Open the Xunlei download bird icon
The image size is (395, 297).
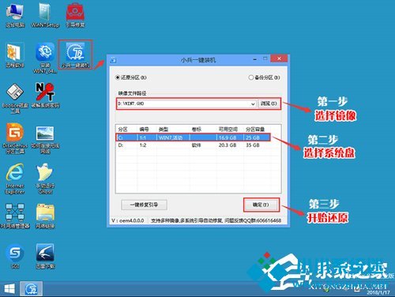[45, 256]
